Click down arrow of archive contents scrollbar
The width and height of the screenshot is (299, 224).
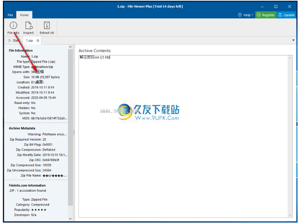290,215
